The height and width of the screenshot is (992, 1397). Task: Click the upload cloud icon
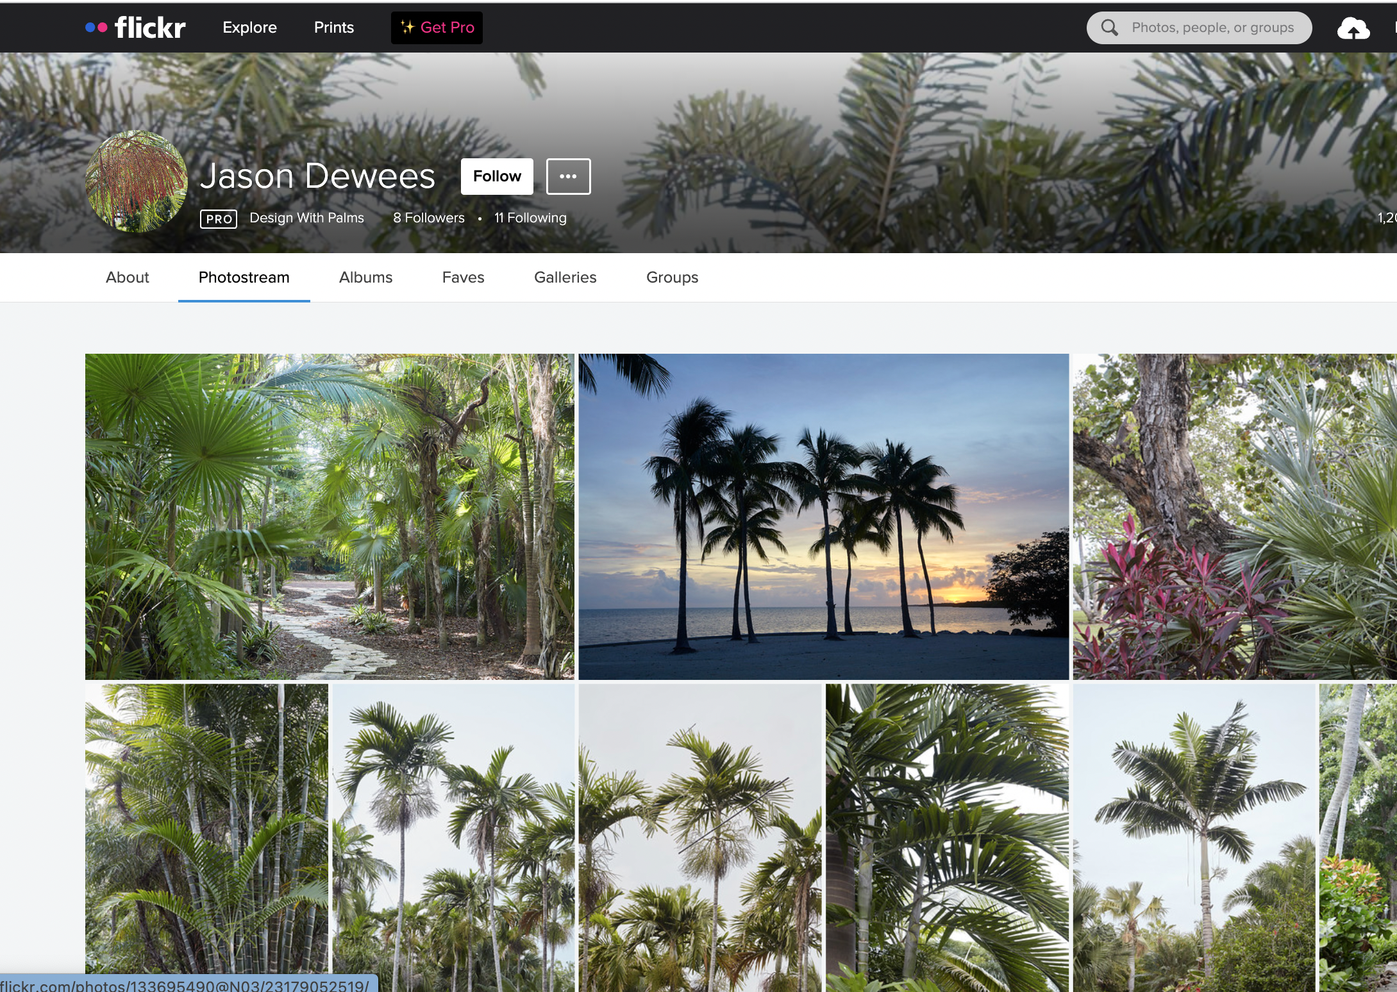click(1353, 28)
